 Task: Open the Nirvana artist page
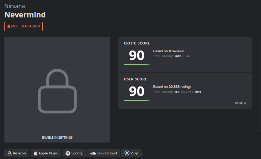pos(15,6)
